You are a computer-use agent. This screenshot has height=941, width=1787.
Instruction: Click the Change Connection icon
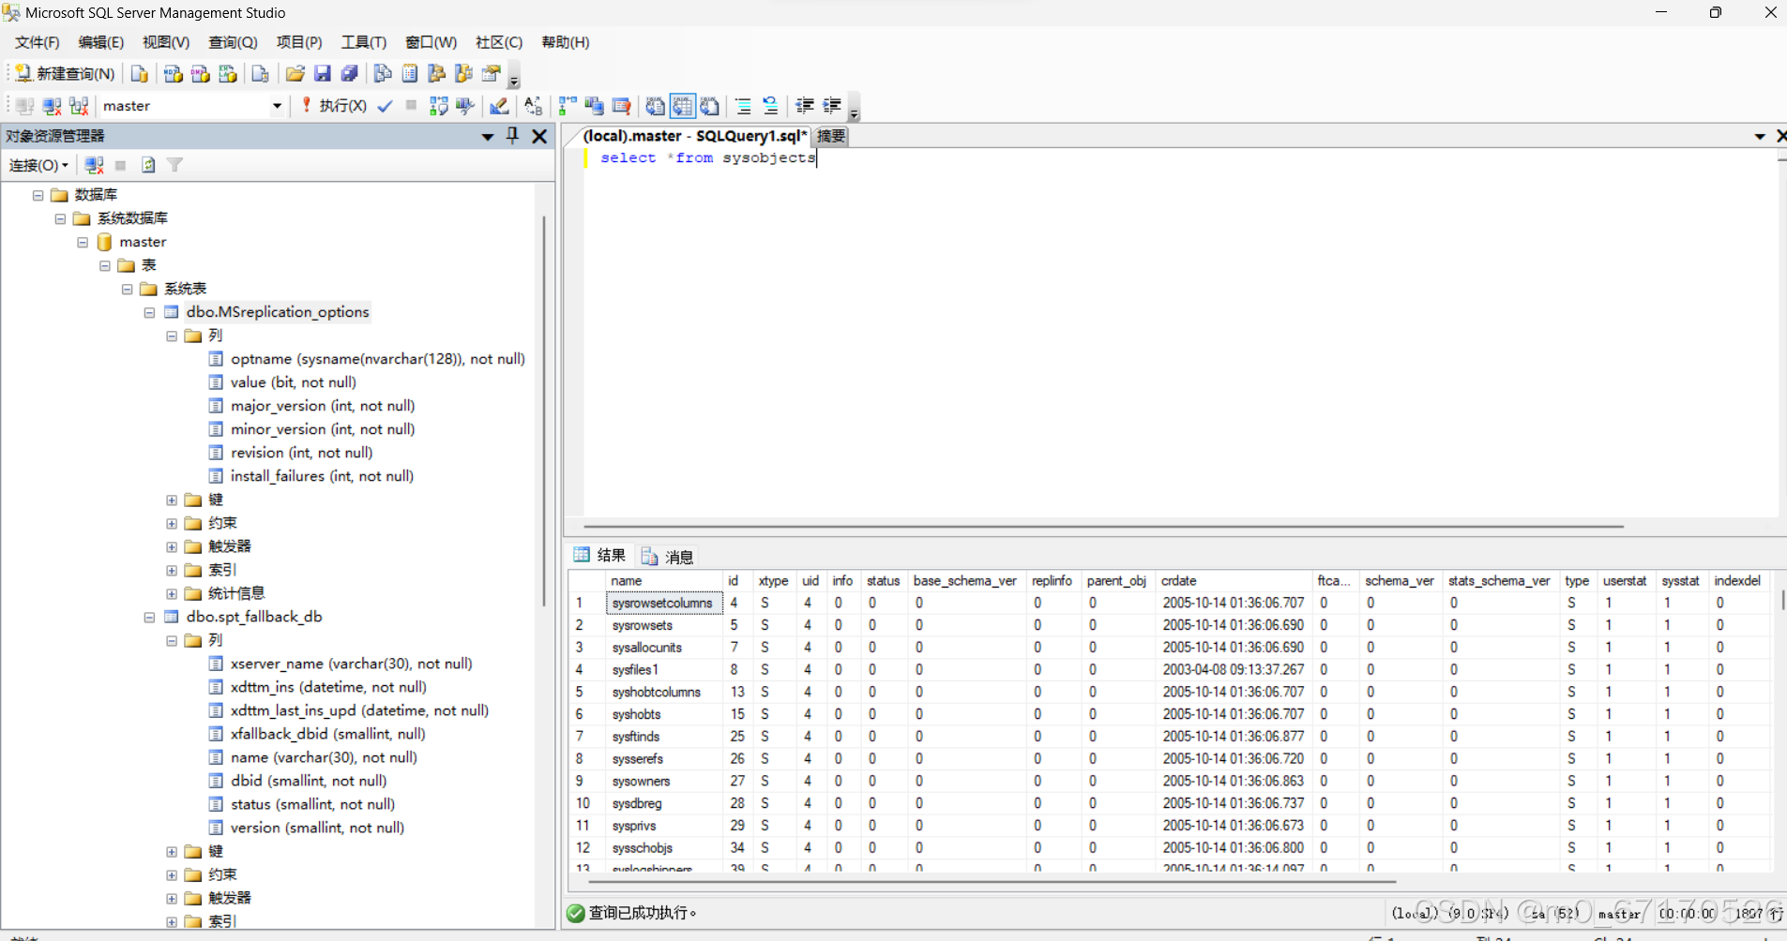[x=80, y=106]
